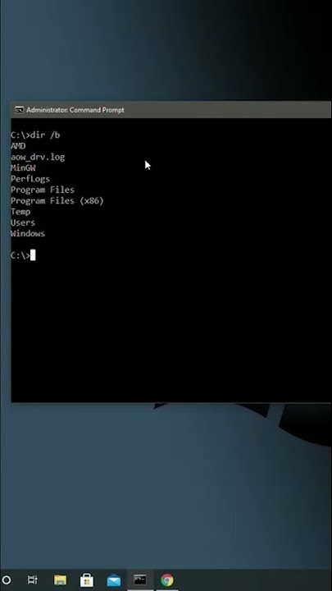The image size is (332, 591).
Task: Click the 'dir /b' command line
Action: [x=35, y=135]
